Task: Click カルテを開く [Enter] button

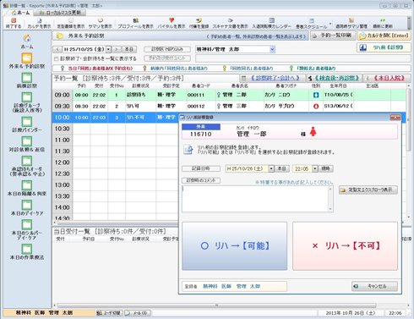Action: pos(384,36)
